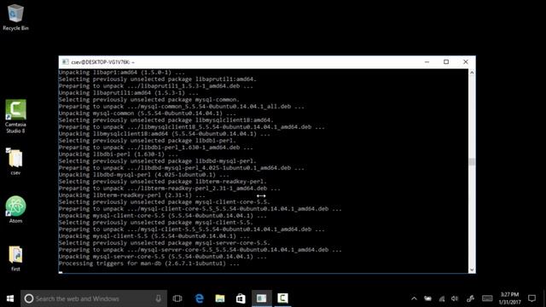Click the terminal vertical scrollbar thumb
The height and width of the screenshot is (307, 546).
[472, 161]
